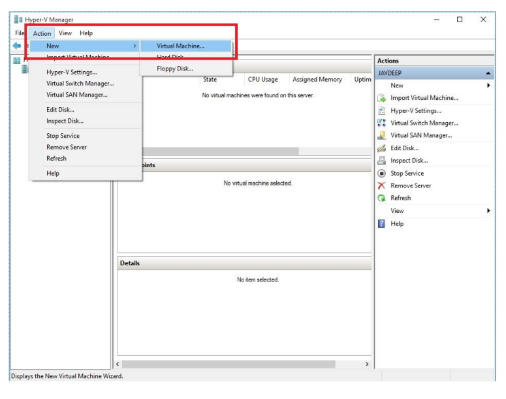Viewport: 506px width, 399px height.
Task: Select the server node in the left tree
Action: tap(25, 69)
